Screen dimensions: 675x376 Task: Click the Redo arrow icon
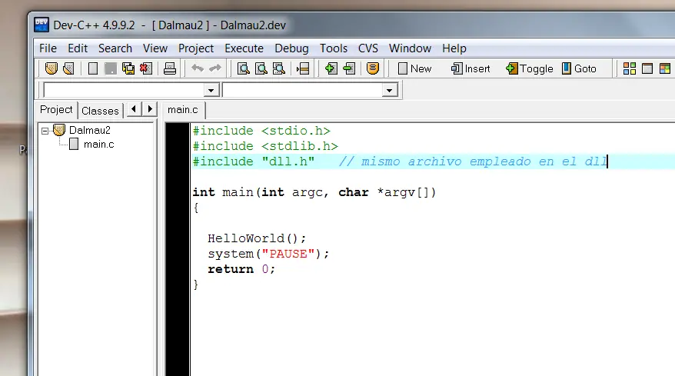(x=214, y=68)
